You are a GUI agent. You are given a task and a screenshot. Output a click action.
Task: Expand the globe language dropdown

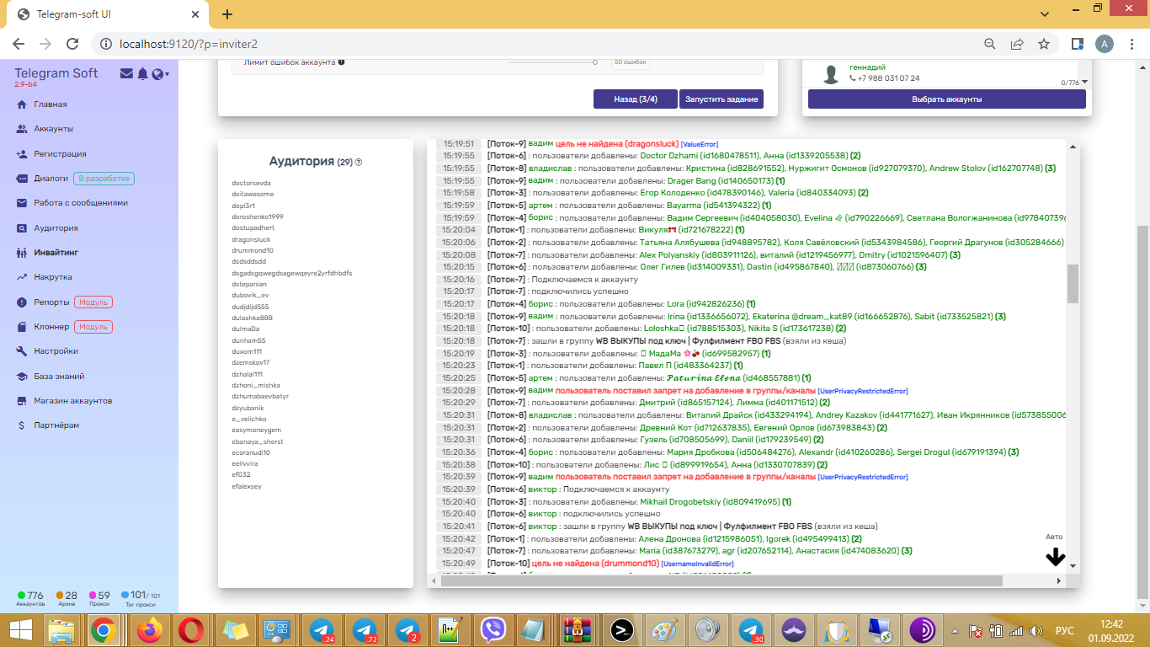pos(160,74)
